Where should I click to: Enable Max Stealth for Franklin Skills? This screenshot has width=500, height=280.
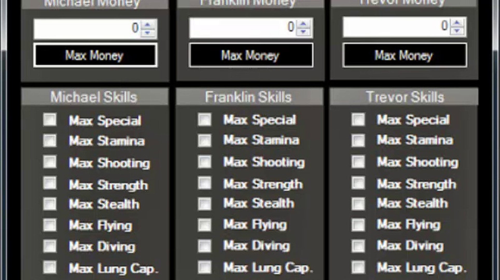(203, 204)
